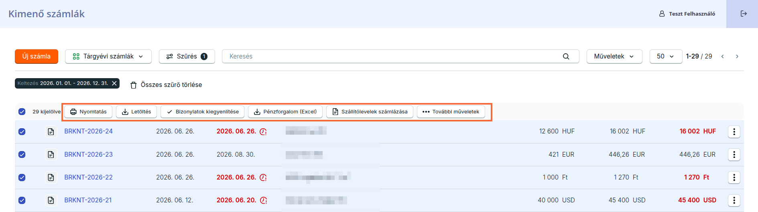
Task: Open invoice link BRKNT-2026-22
Action: 89,178
